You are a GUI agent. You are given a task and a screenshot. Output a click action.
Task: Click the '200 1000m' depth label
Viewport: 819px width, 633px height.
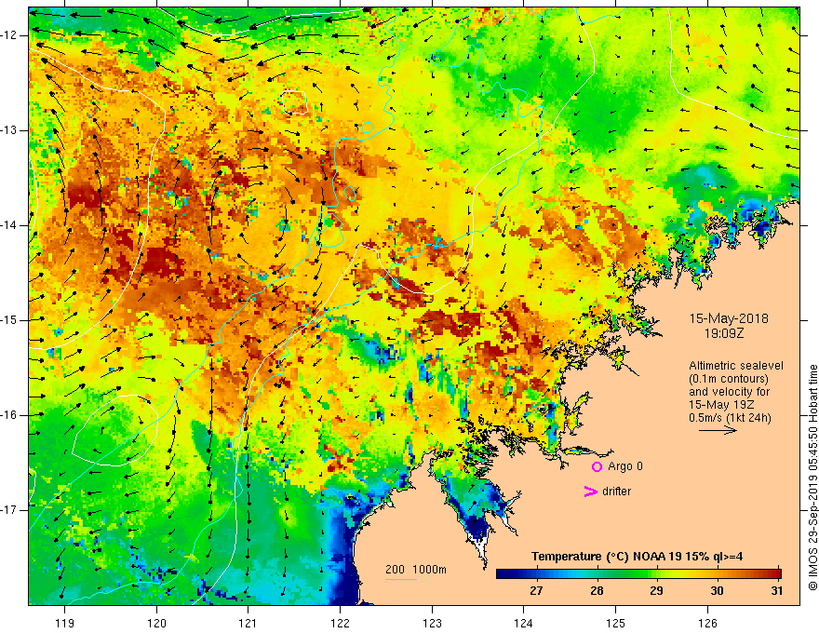(416, 570)
